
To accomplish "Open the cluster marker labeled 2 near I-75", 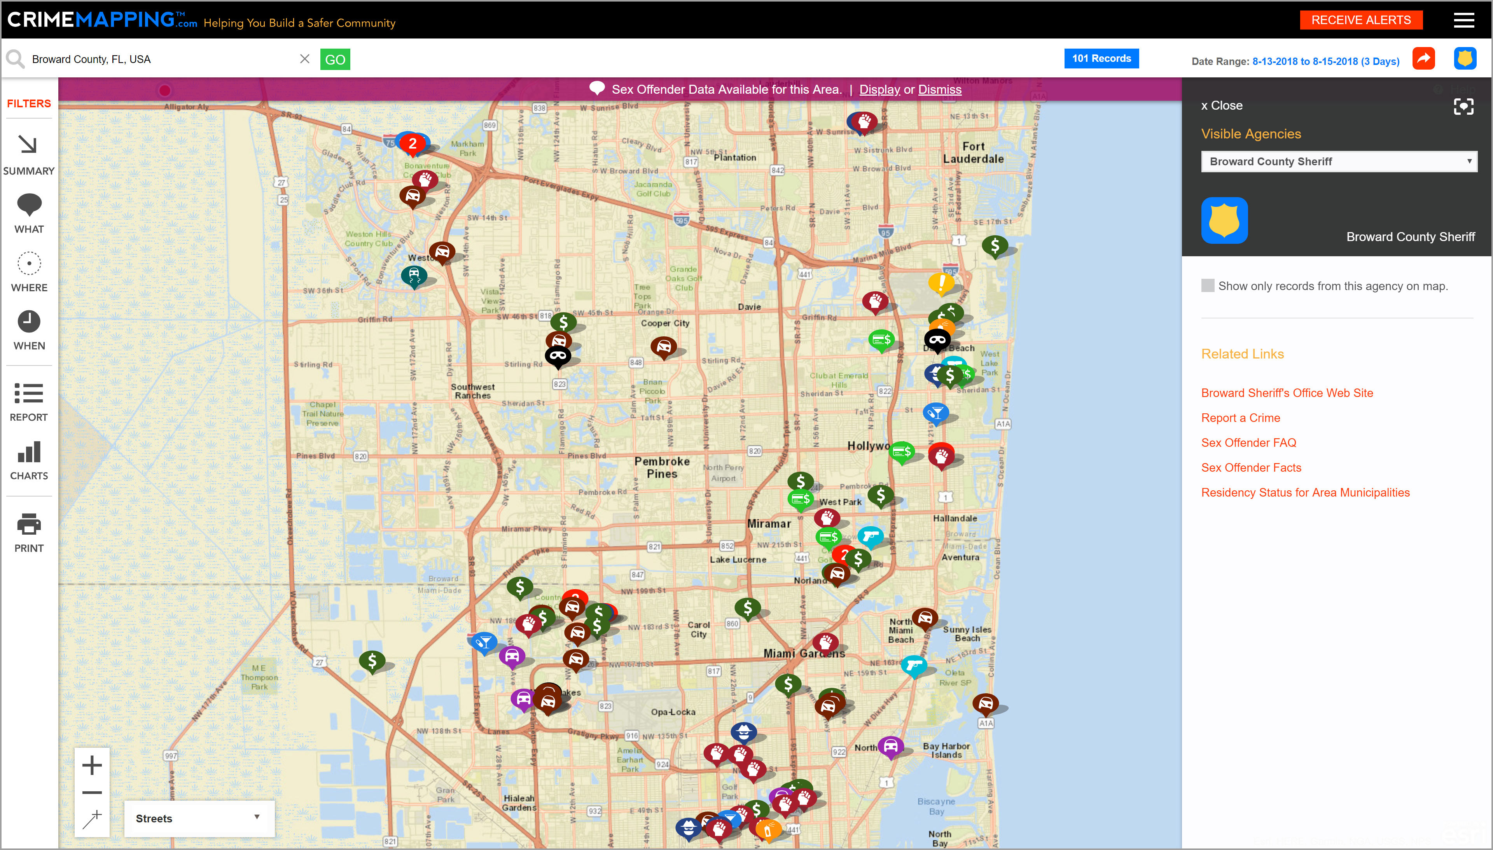I will pos(413,143).
